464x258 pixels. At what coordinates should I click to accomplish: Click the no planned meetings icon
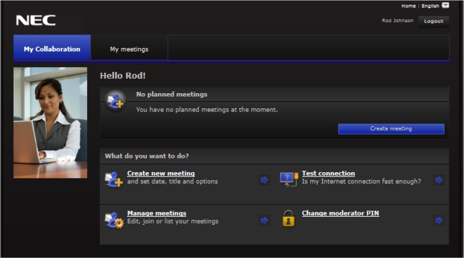click(115, 101)
